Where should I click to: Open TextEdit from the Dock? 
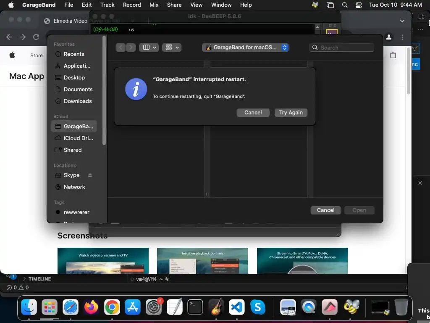(174, 307)
